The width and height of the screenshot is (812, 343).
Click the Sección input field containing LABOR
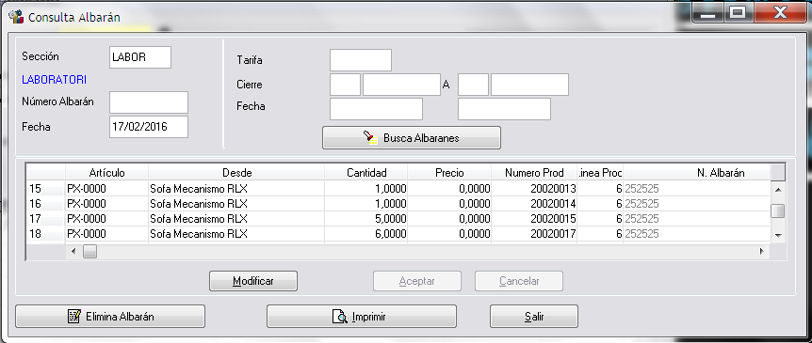[x=140, y=57]
